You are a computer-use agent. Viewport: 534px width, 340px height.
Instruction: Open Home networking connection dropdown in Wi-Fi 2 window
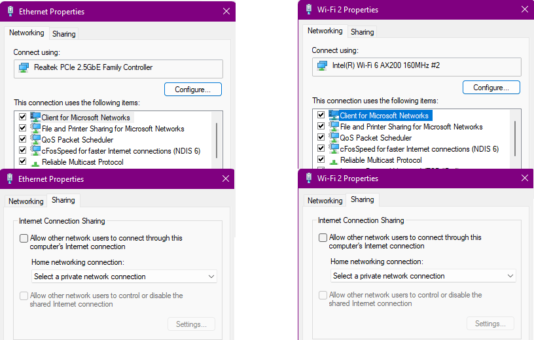tap(423, 276)
